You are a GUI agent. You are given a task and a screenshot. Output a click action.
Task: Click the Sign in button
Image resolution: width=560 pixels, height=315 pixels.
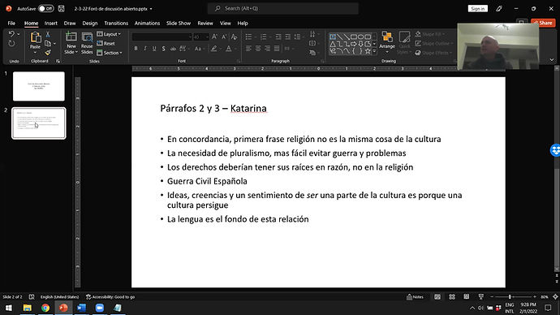pos(477,9)
